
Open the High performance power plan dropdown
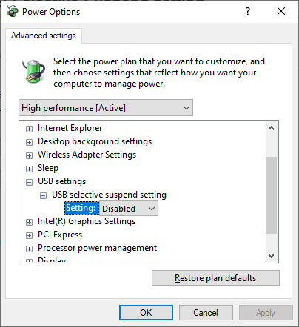(x=106, y=108)
